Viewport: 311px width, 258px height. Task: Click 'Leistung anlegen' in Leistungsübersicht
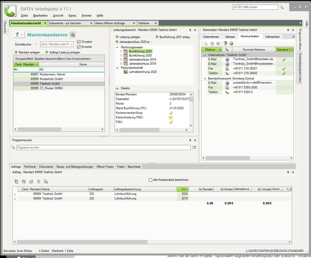128,37
